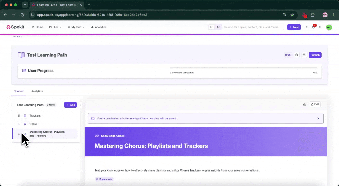The width and height of the screenshot is (339, 186).
Task: Expand the My Hub dropdown menu
Action: click(76, 27)
